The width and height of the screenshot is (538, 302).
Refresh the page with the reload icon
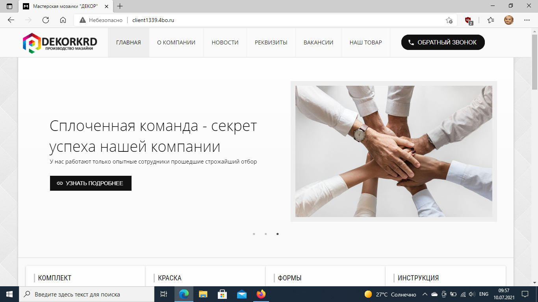pyautogui.click(x=46, y=20)
